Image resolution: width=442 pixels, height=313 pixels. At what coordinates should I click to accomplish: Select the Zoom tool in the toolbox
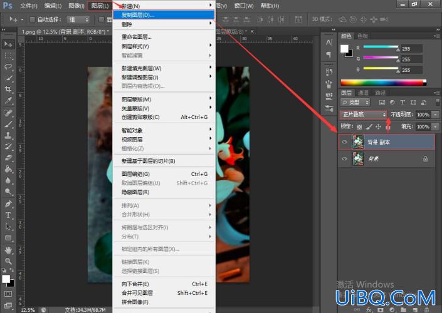[8, 261]
